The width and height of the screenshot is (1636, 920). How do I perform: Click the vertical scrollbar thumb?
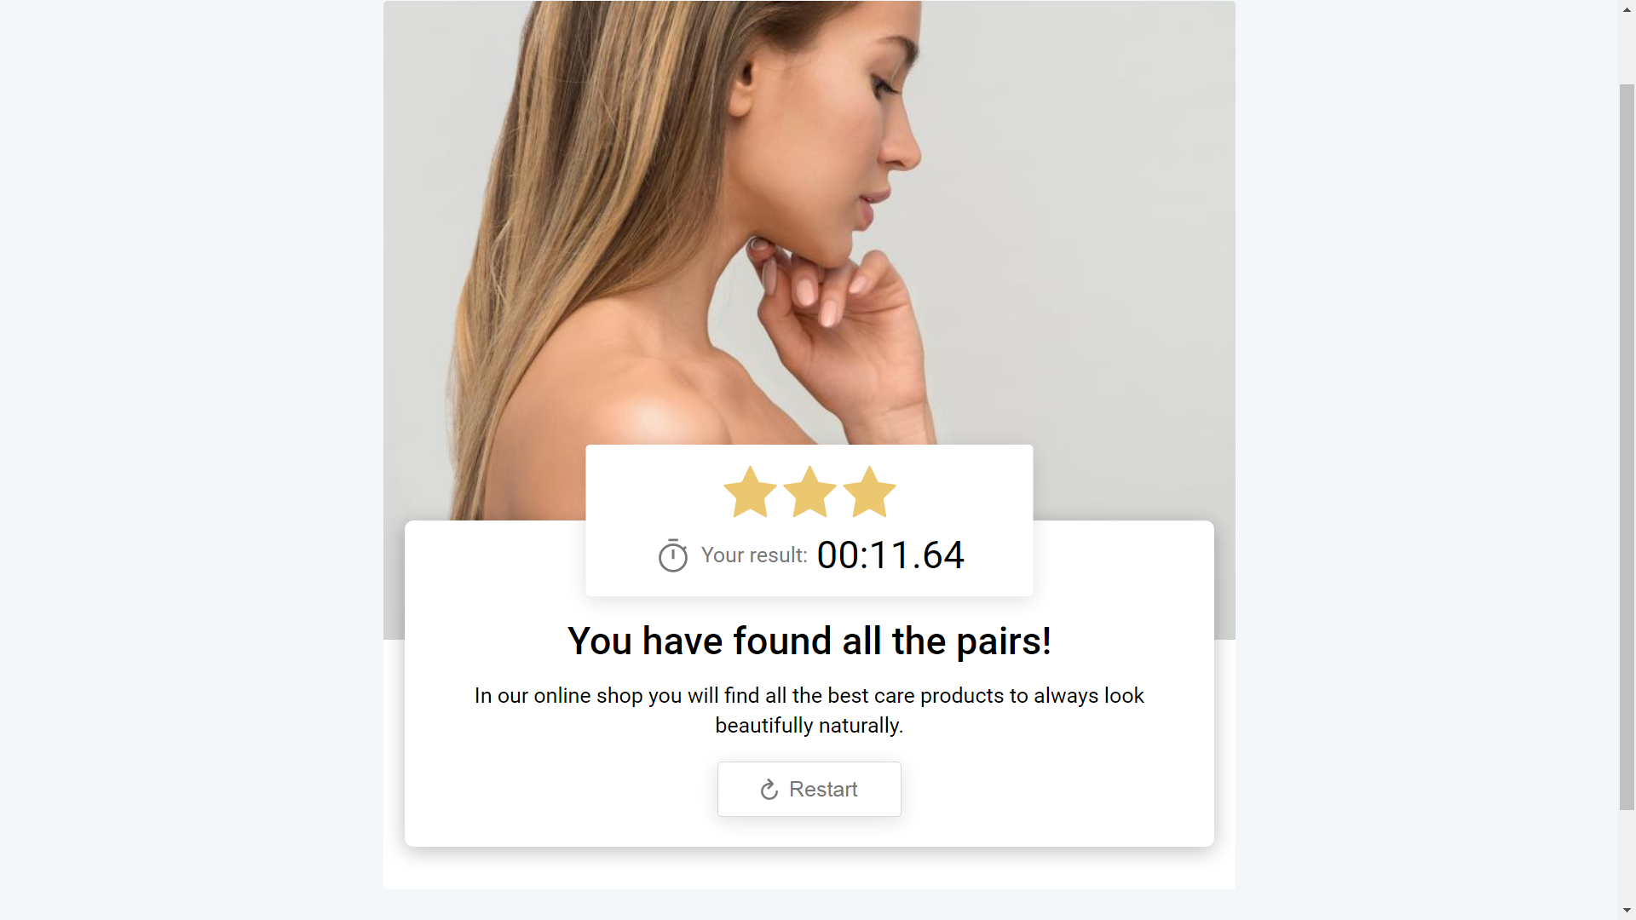pos(1627,447)
